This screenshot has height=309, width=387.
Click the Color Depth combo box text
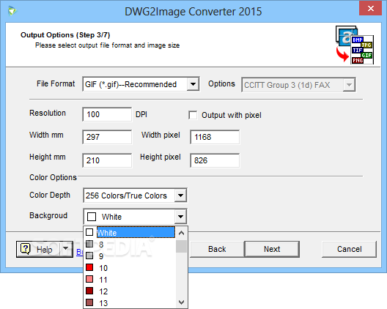coord(126,196)
